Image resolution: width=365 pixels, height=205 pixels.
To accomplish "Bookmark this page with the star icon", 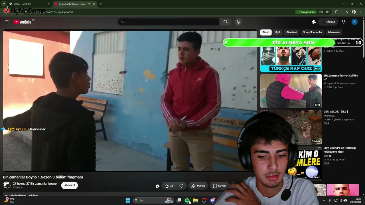I will tap(327, 12).
